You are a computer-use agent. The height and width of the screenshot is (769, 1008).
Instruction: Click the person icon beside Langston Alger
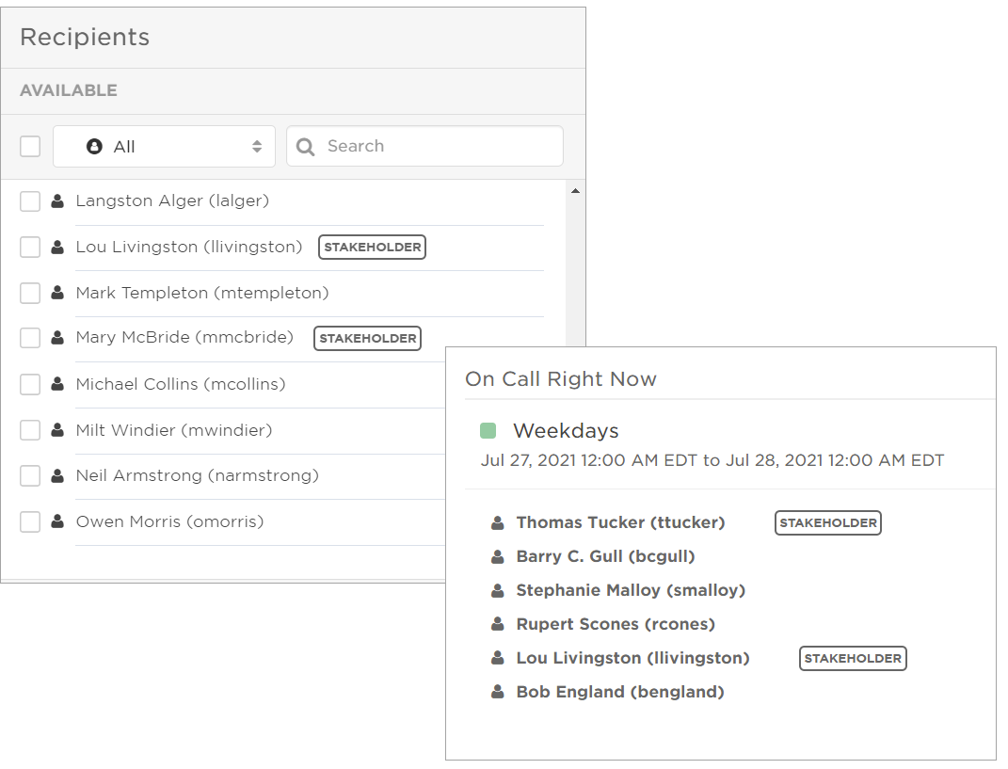click(57, 201)
